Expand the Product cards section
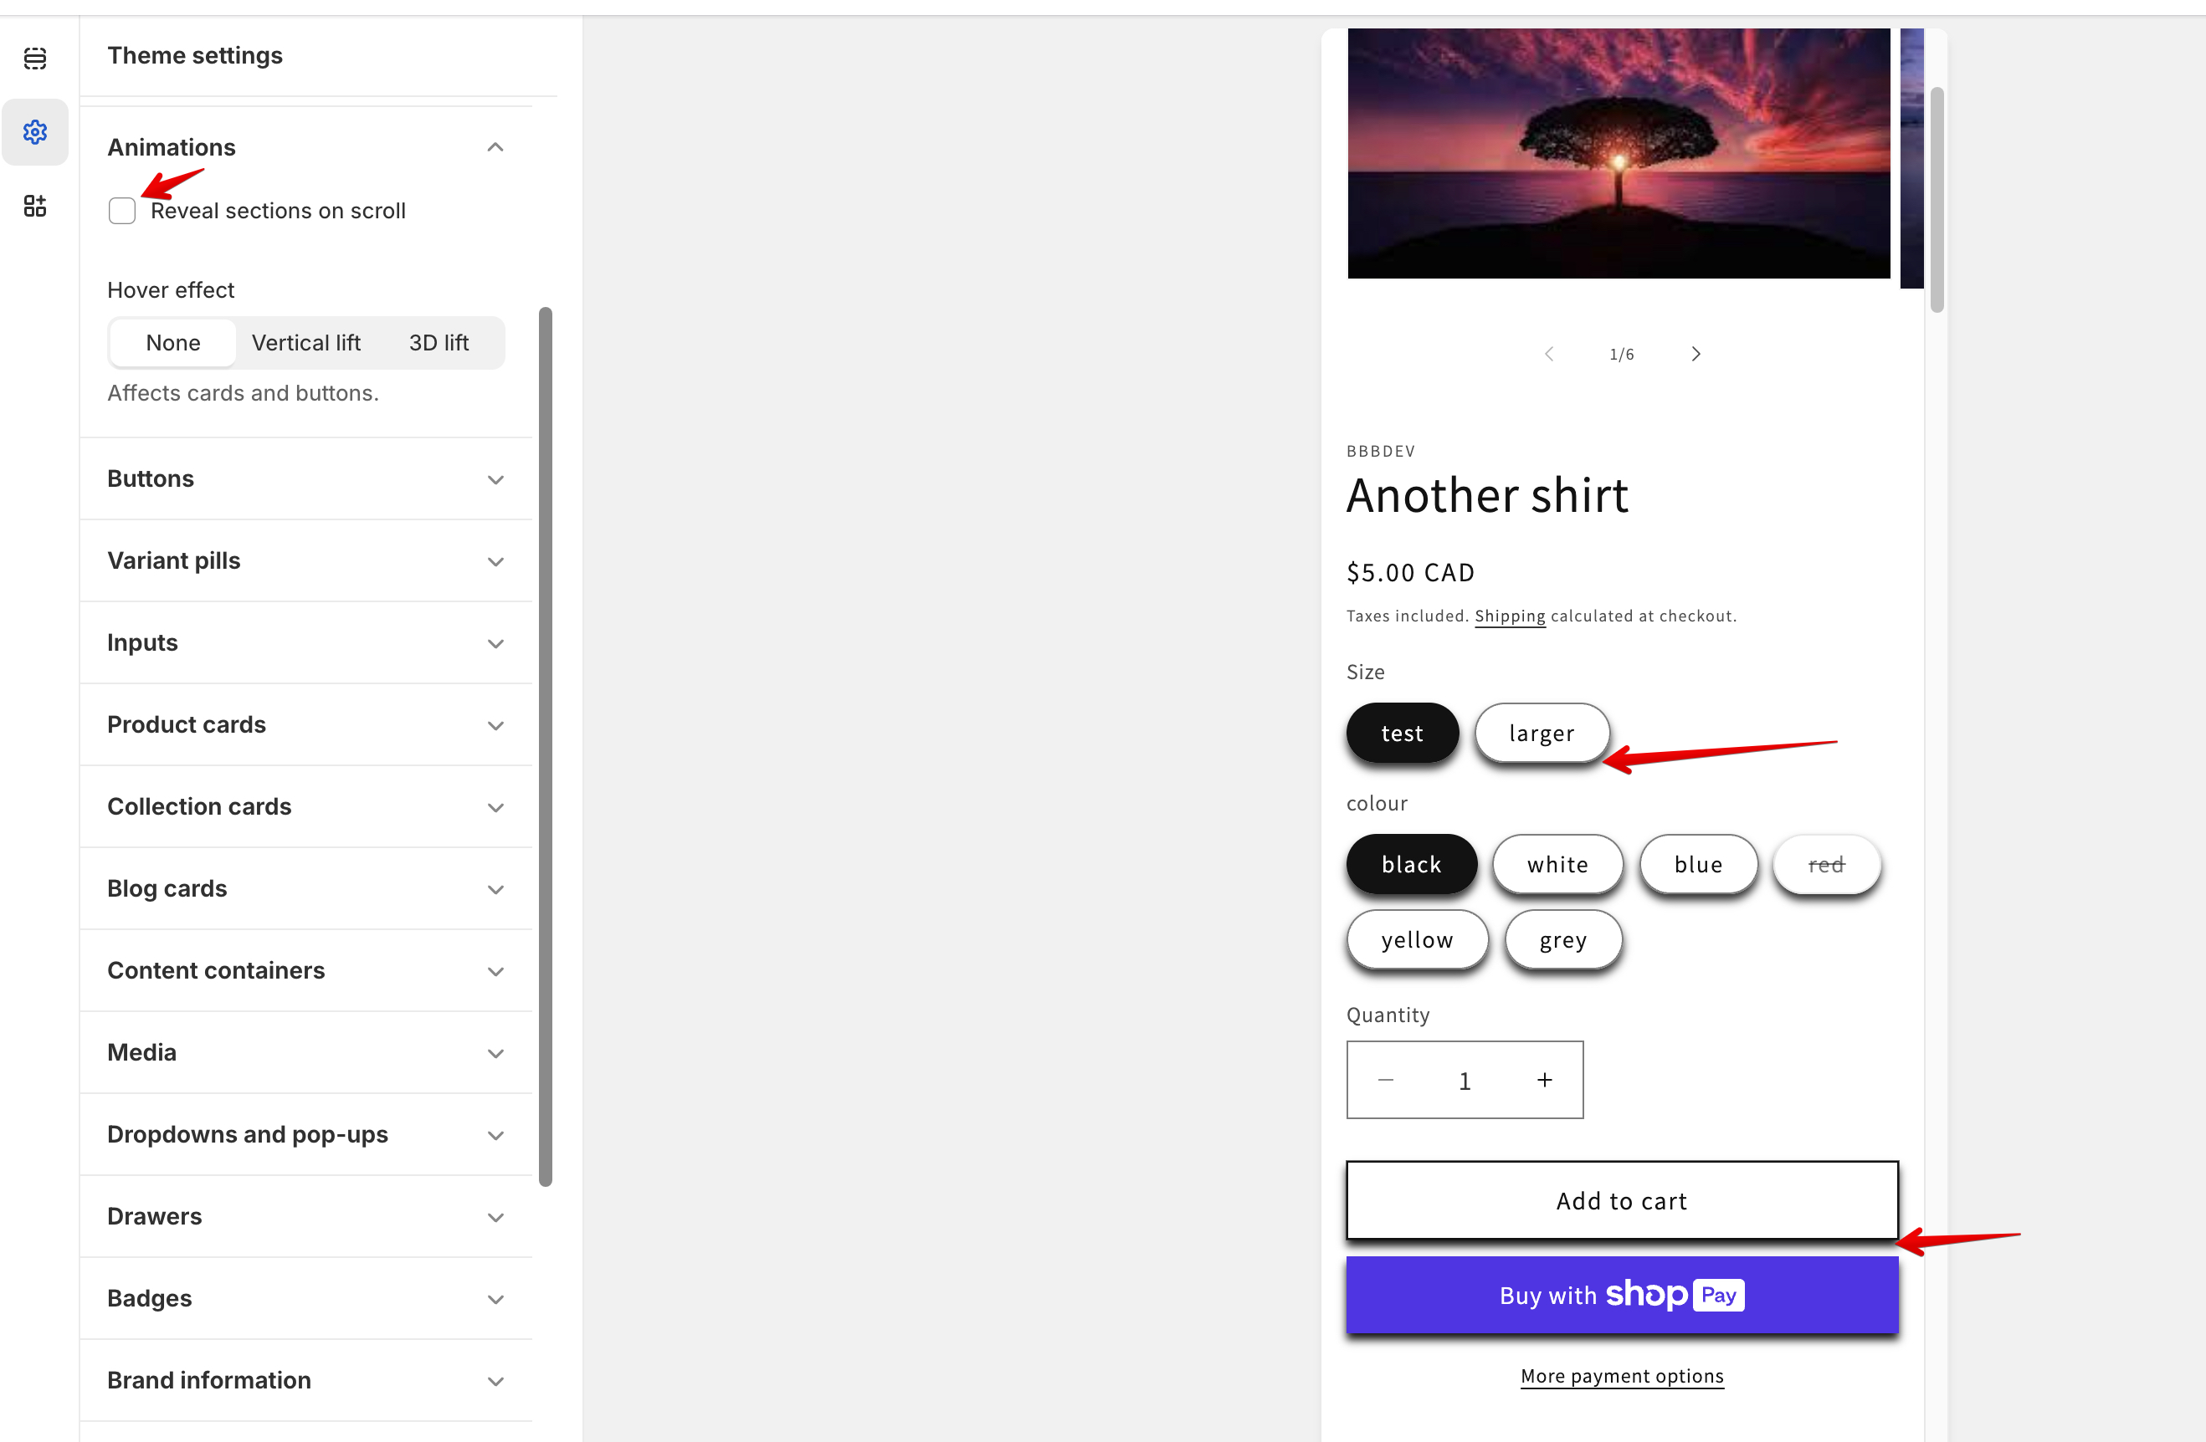 pos(305,723)
